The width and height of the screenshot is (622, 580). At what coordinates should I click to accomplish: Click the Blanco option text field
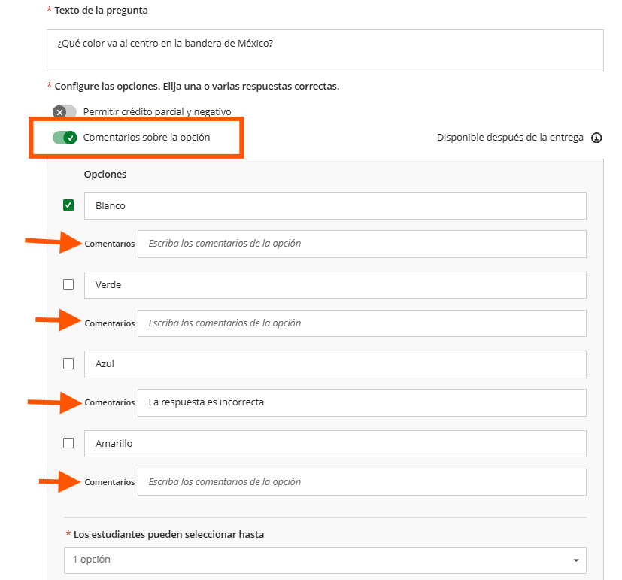[335, 205]
